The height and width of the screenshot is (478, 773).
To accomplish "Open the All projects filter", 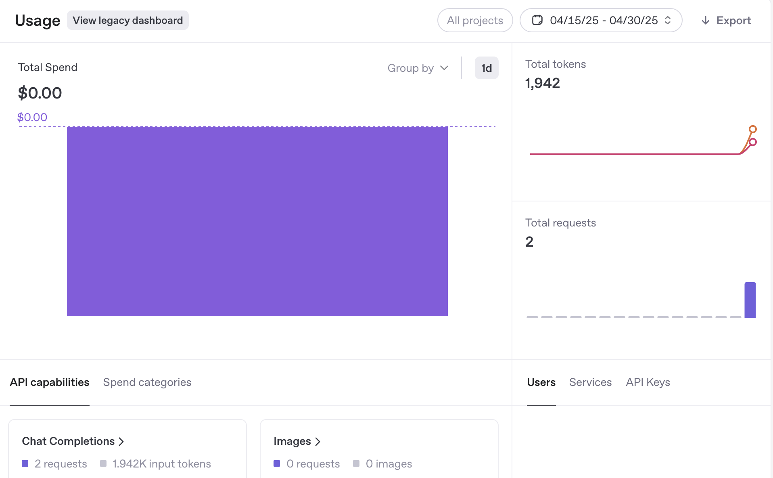I will [x=475, y=20].
